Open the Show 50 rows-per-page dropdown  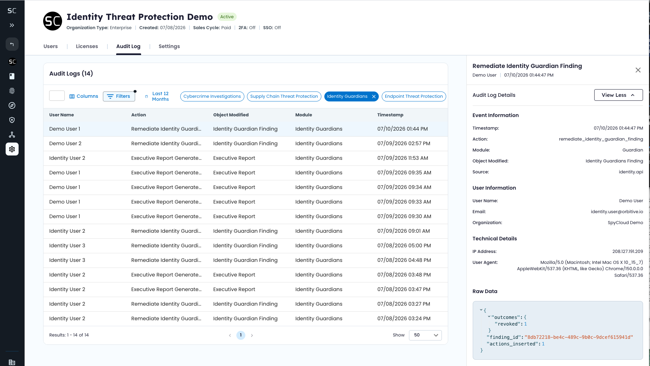(x=425, y=335)
